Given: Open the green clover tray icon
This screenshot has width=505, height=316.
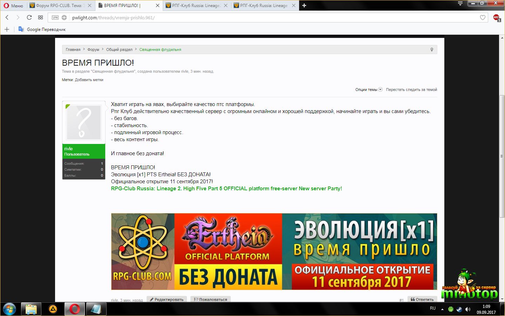Looking at the screenshot, I should click(451, 309).
